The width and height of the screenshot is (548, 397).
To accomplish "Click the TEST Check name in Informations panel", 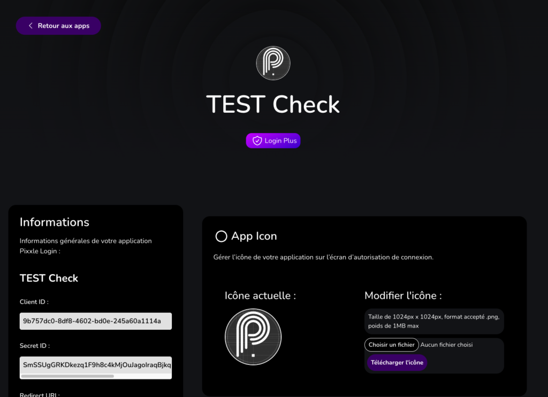I will (x=49, y=278).
